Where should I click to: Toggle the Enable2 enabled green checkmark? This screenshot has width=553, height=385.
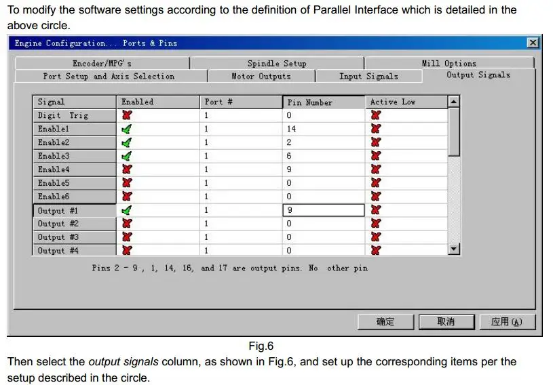coord(127,142)
